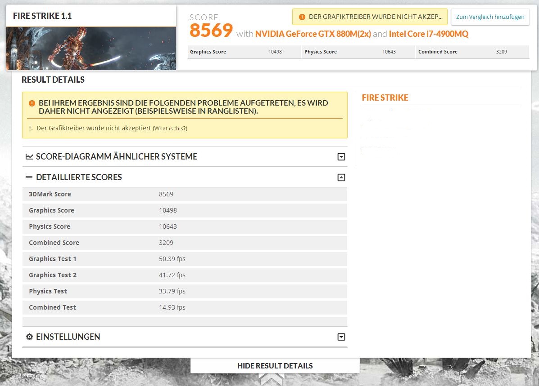
Task: Select the Combined Test row in detailed scores
Action: 185,307
